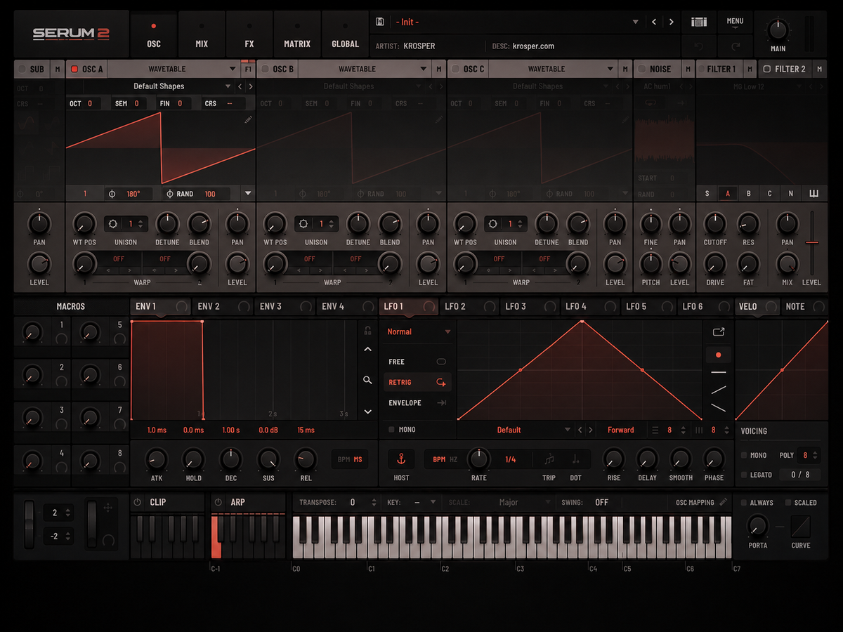Select the LFO dot draw tool
The width and height of the screenshot is (843, 632).
click(x=718, y=355)
